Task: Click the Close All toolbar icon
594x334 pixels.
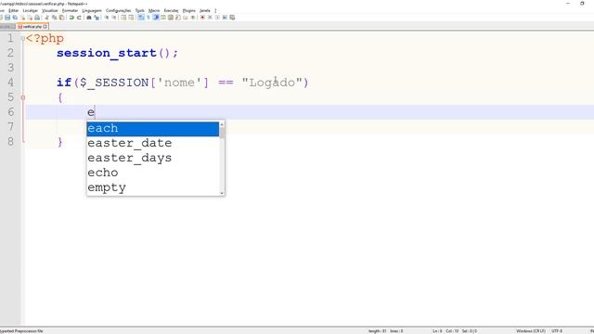Action: (31, 18)
